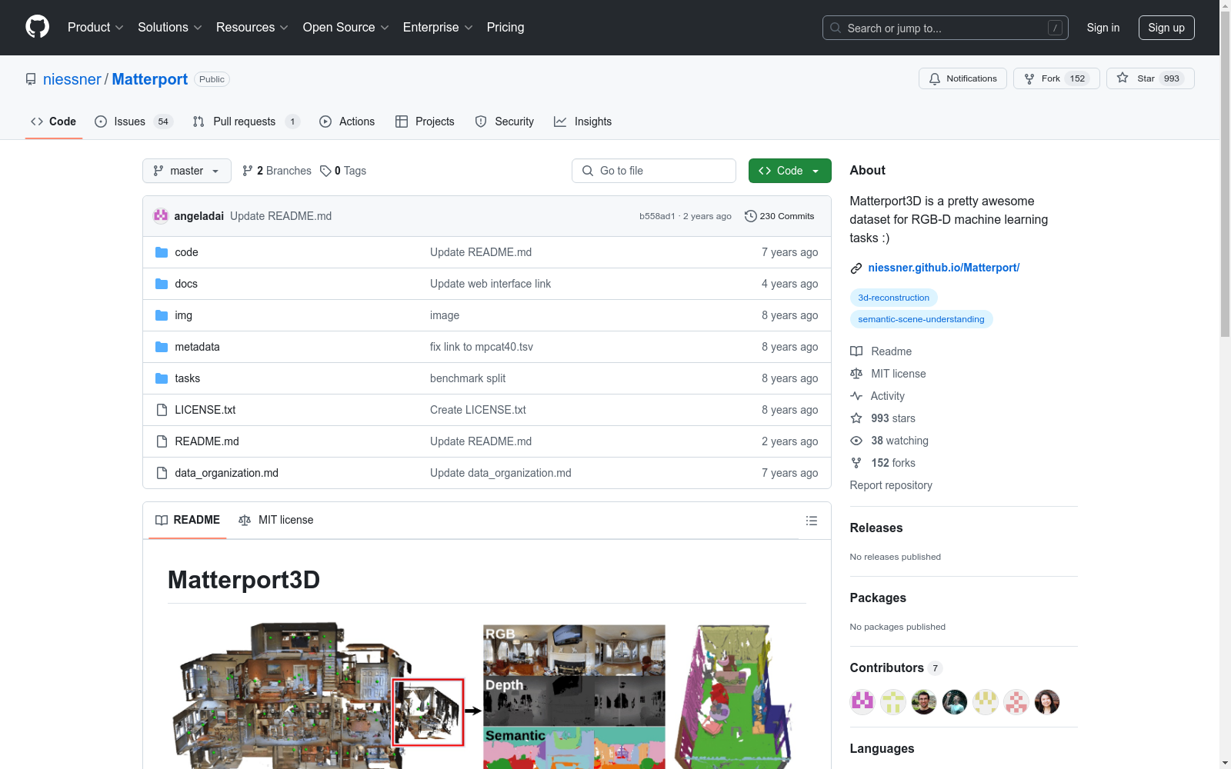Select the README tab in file viewer

(188, 520)
